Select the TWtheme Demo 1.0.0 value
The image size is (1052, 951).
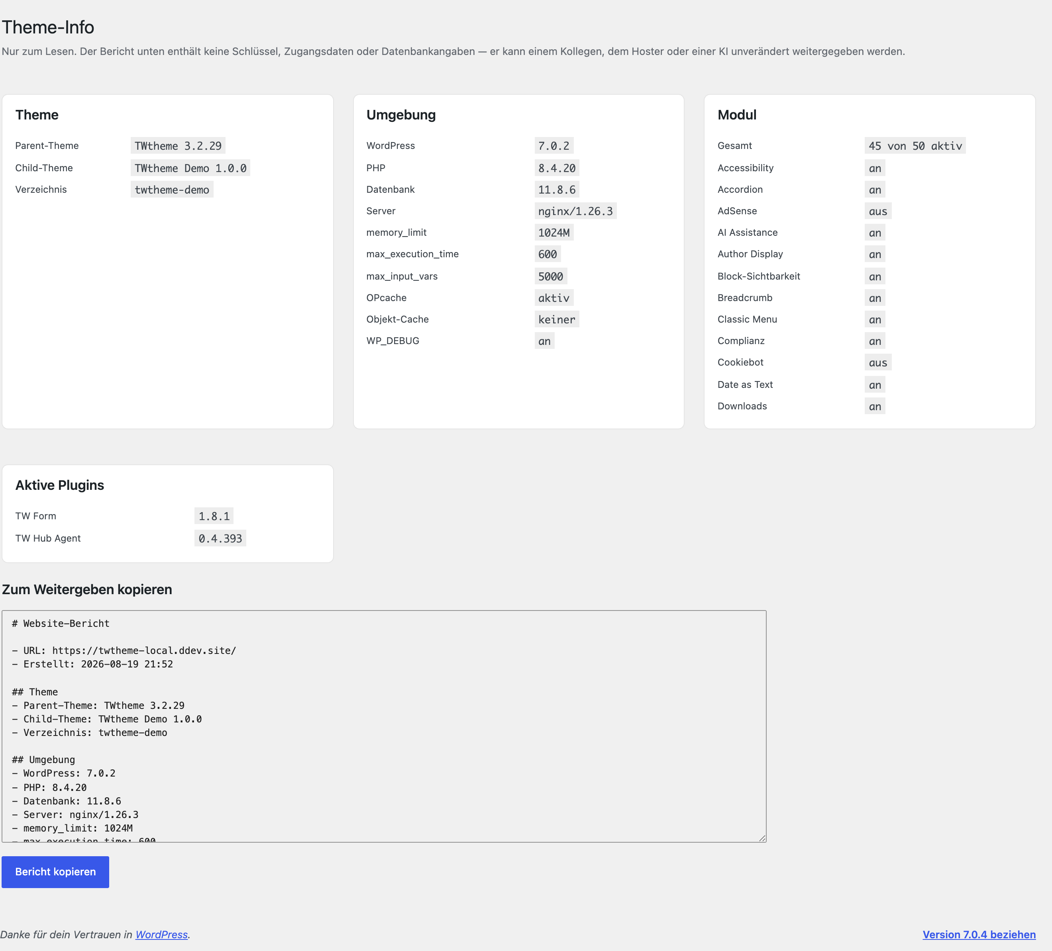click(x=190, y=168)
